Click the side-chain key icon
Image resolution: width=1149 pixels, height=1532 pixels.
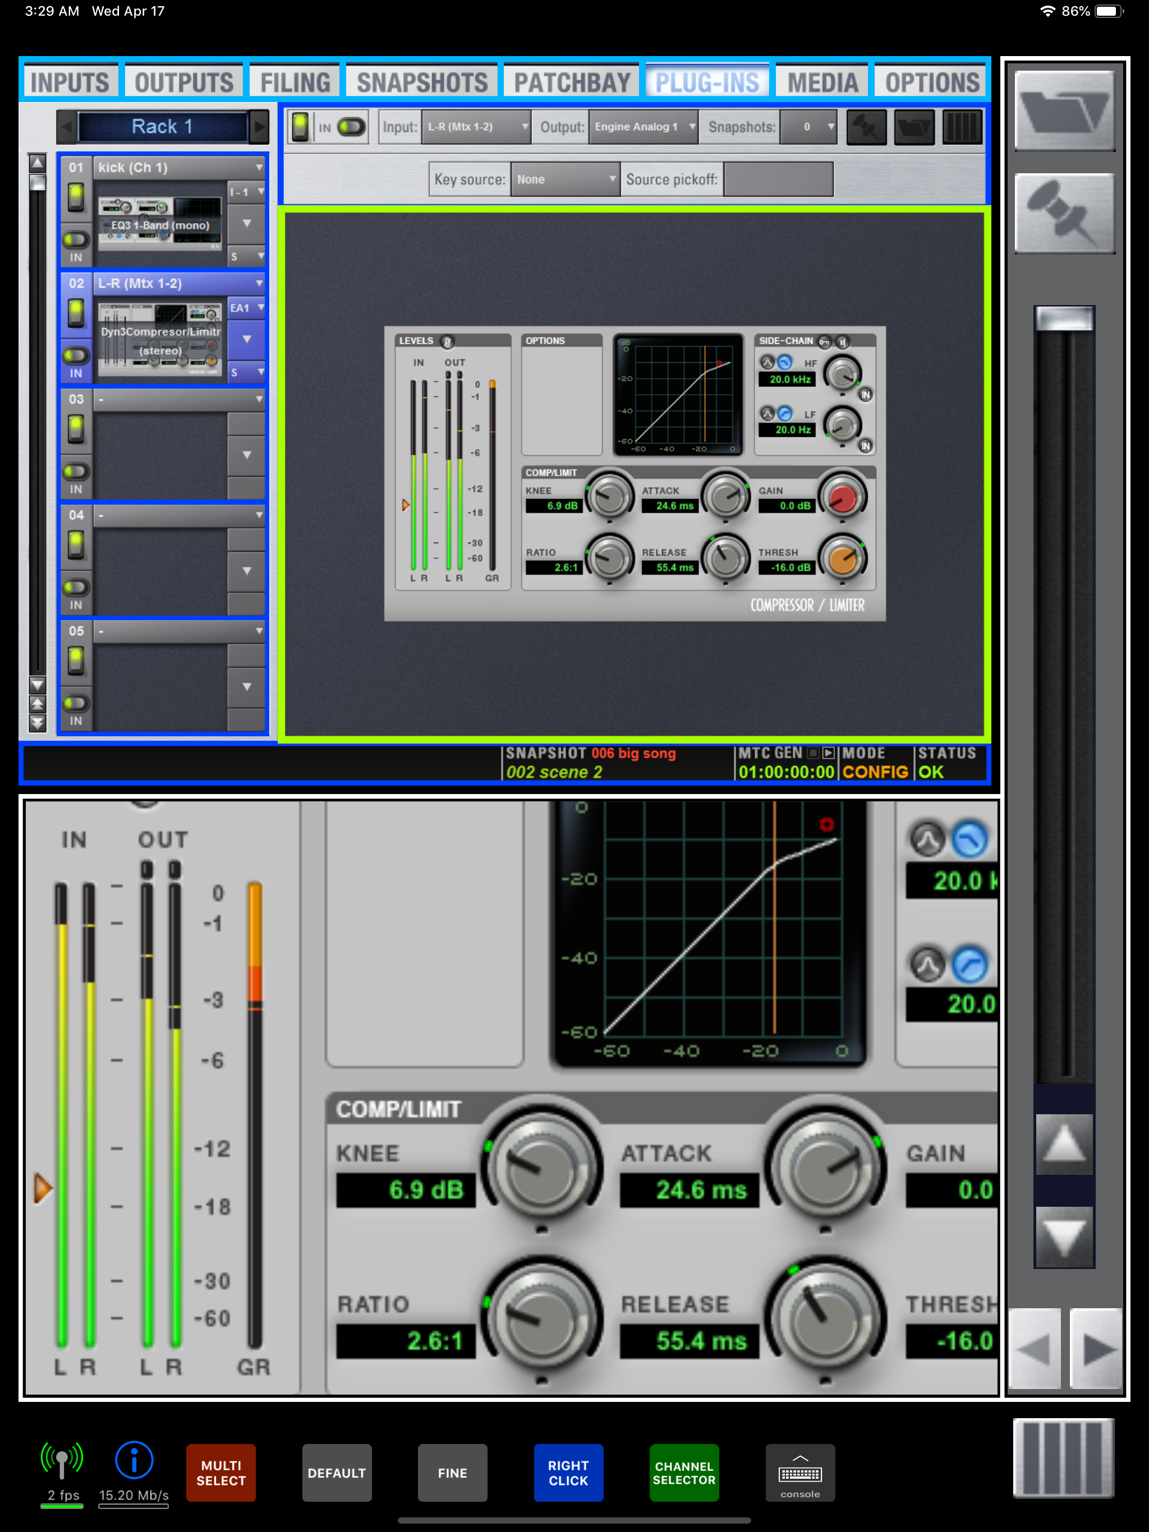point(824,342)
